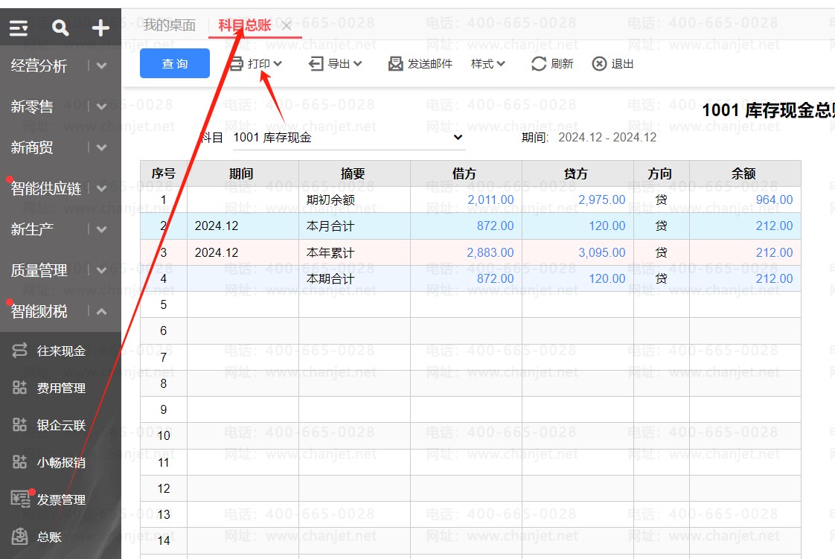This screenshot has width=835, height=559.
Task: Open 往来现金 in the sidebar
Action: pos(60,351)
